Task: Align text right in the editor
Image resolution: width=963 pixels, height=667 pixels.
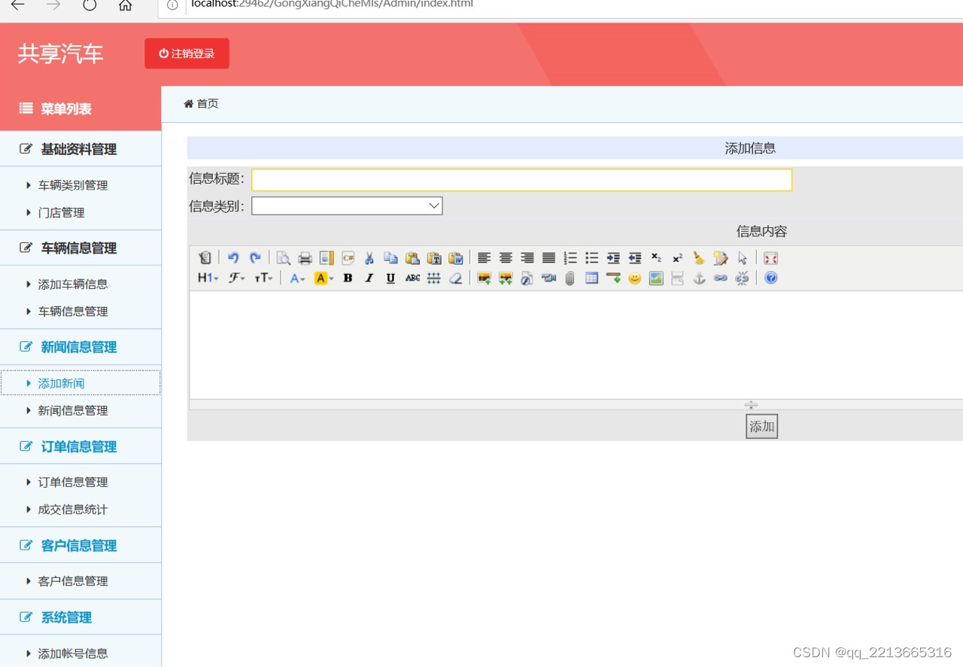Action: click(527, 258)
